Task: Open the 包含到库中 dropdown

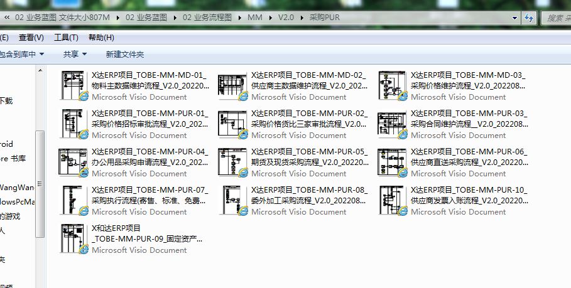Action: (x=23, y=55)
